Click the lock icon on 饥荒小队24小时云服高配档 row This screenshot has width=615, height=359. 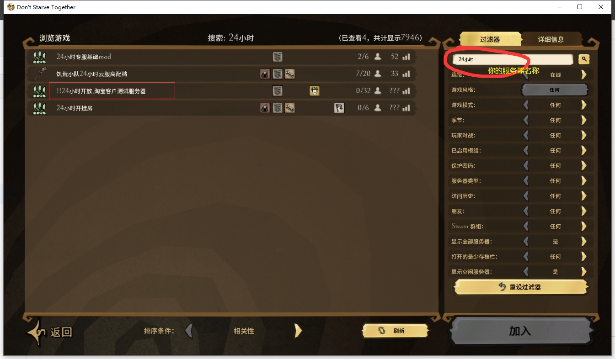pyautogui.click(x=265, y=74)
